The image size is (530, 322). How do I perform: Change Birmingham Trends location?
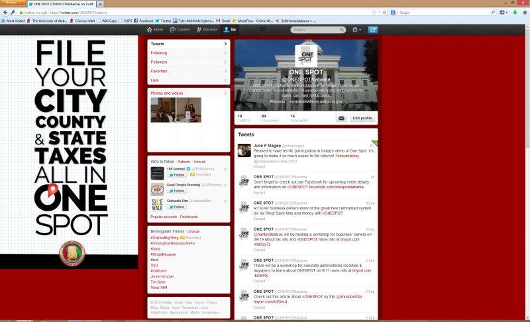[193, 231]
